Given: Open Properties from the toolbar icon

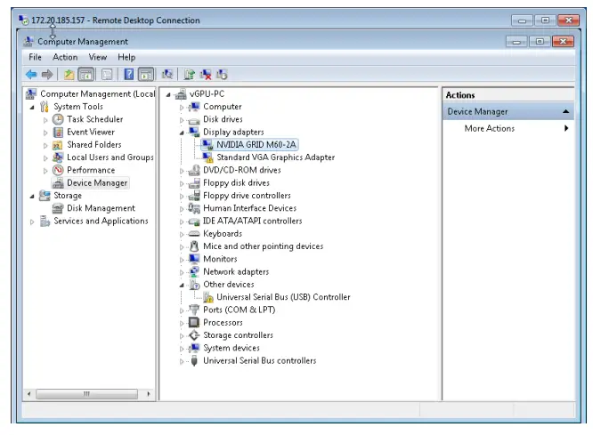Looking at the screenshot, I should 107,75.
